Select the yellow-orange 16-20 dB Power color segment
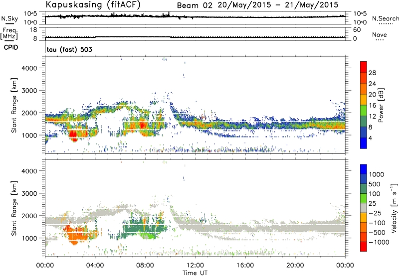 point(364,100)
